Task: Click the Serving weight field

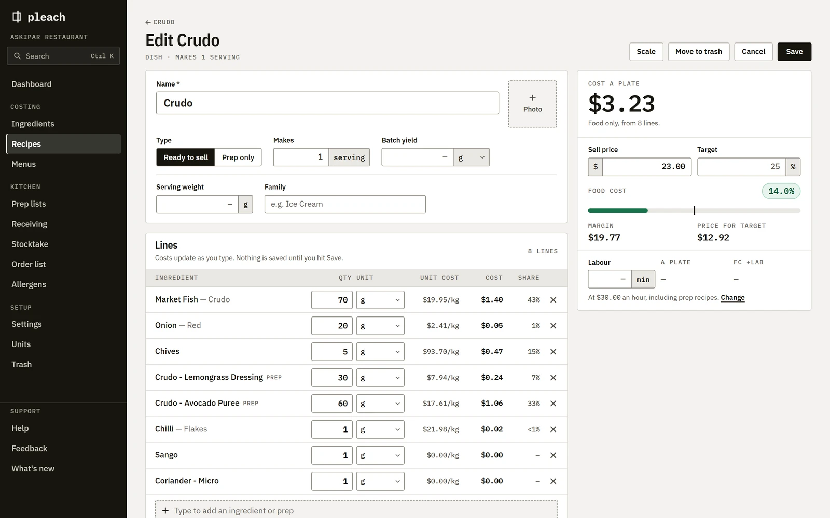Action: click(197, 205)
